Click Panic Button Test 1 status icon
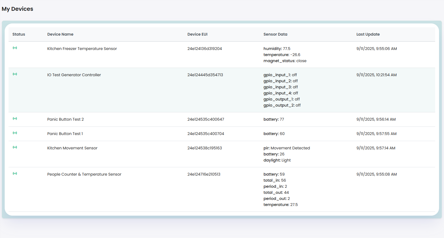This screenshot has height=238, width=444. point(15,133)
